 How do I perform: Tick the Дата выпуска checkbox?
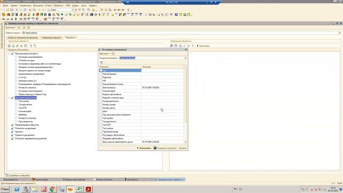point(101,87)
